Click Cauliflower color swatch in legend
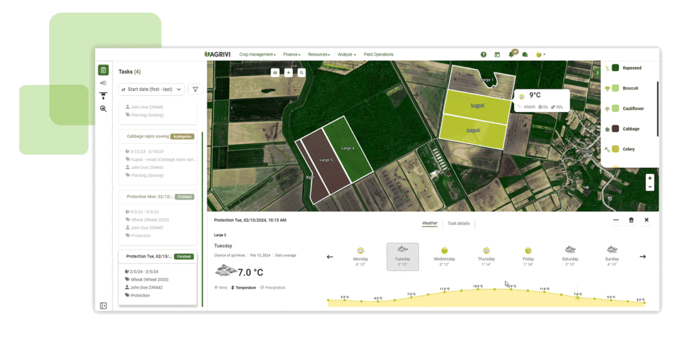 (616, 108)
